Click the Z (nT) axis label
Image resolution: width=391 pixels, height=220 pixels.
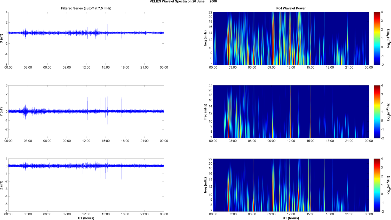(x=2, y=185)
